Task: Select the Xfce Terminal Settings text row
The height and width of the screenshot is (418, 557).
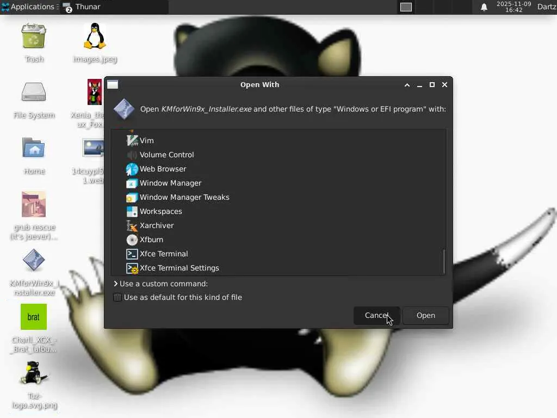Action: click(278, 268)
